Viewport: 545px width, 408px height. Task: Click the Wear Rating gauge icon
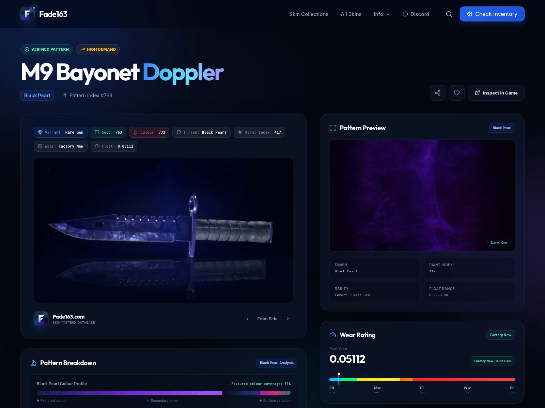[333, 335]
